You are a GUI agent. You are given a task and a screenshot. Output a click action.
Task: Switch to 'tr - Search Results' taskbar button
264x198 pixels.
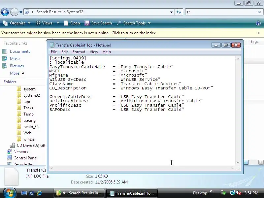[x=79, y=193]
